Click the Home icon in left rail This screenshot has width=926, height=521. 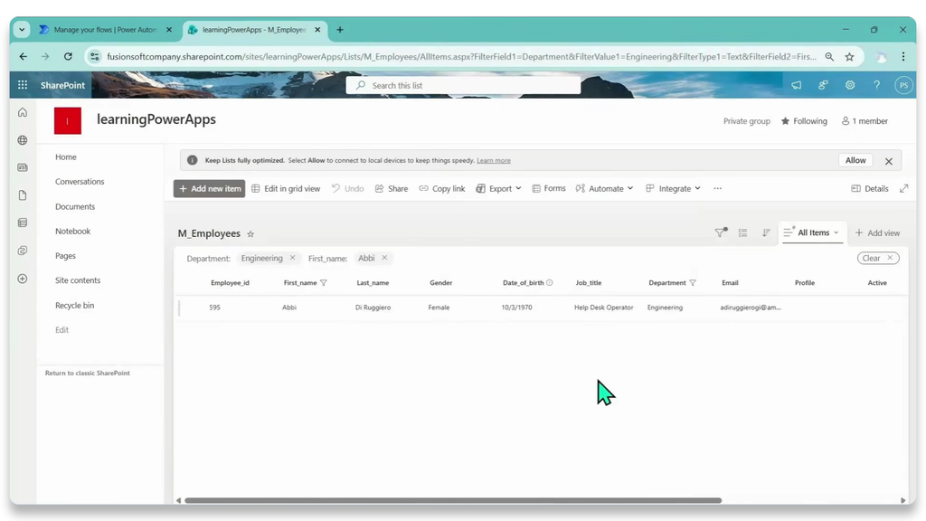coord(23,112)
